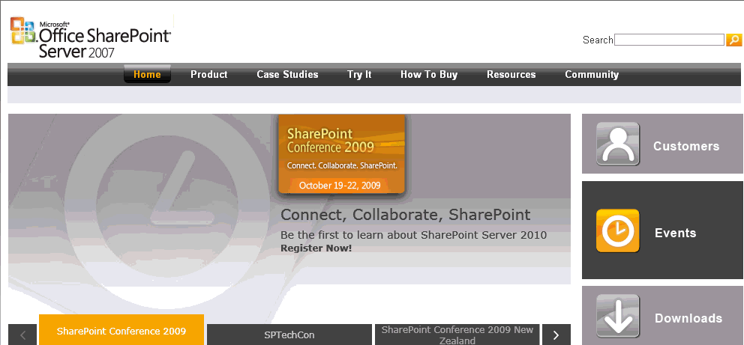This screenshot has width=744, height=345.
Task: Open the Resources menu
Action: coord(511,74)
